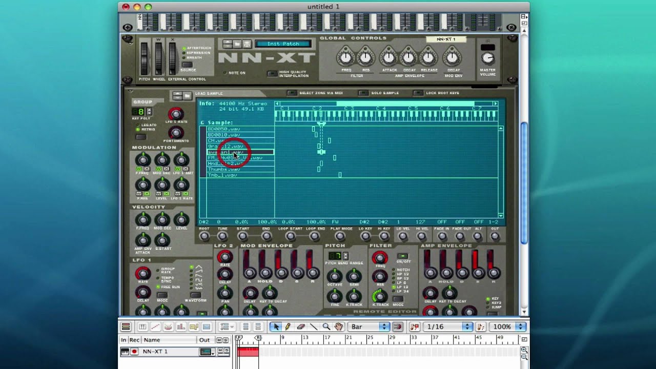Select sample BD0010.wav
Screen dimensions: 656x369
pyautogui.click(x=240, y=135)
